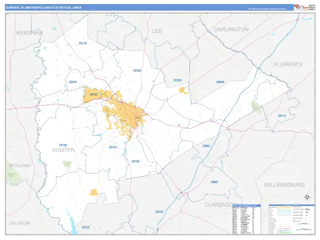Click the DARLINGTON county label
320x240 pixels.
[231, 29]
